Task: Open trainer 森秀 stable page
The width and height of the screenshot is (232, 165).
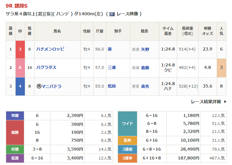Action: pyautogui.click(x=145, y=86)
